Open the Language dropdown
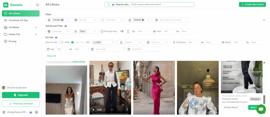Screen dimensions: 270x117 [x=58, y=31]
